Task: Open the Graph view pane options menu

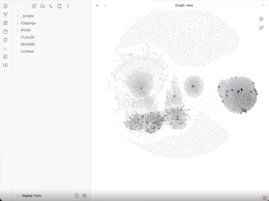Action: 263,5
